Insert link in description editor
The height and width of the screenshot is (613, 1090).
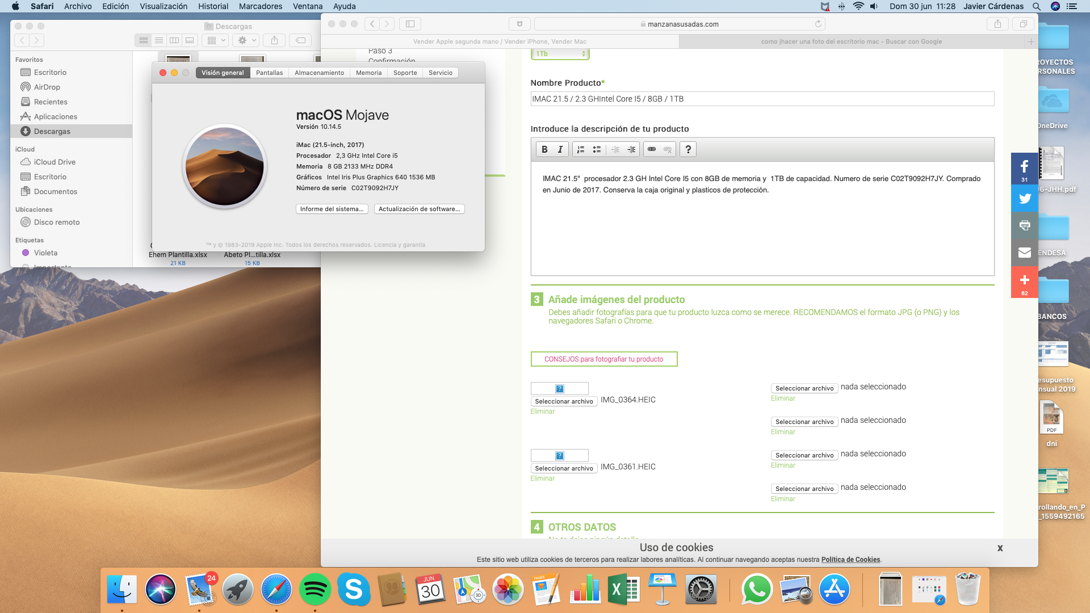pyautogui.click(x=652, y=149)
